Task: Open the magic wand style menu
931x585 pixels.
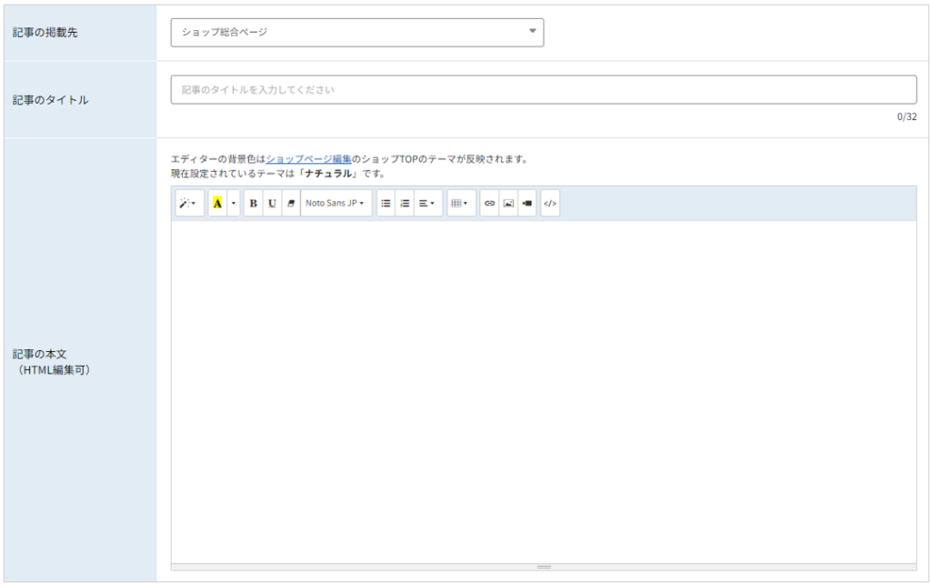Action: click(x=189, y=203)
